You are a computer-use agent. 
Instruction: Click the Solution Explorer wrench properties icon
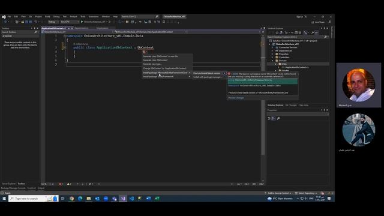tap(313, 32)
